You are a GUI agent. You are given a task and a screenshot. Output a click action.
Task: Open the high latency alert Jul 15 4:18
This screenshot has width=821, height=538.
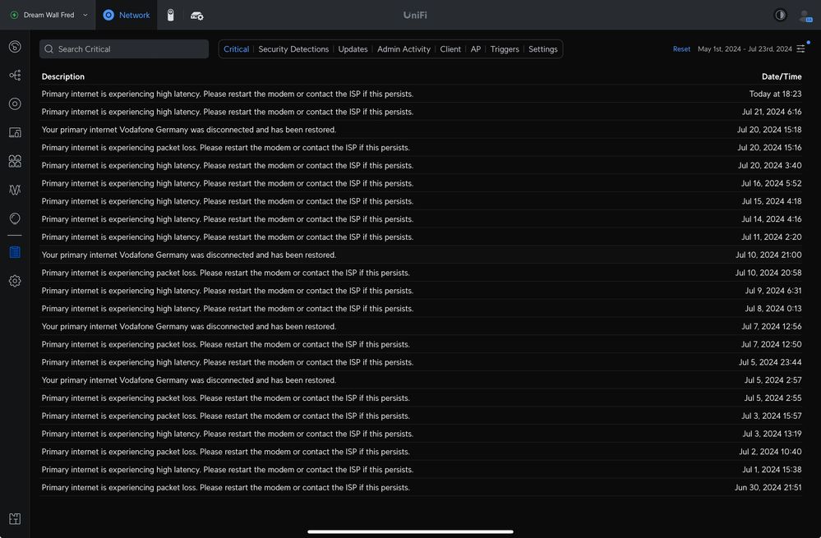[x=422, y=201]
